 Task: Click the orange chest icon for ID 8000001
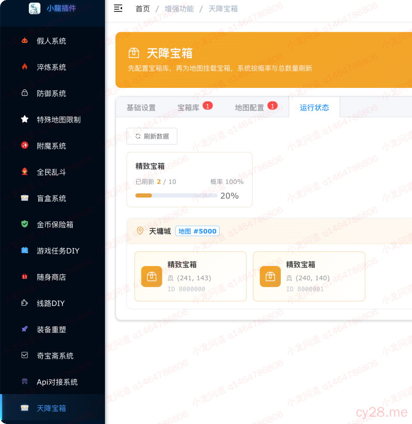pos(270,277)
